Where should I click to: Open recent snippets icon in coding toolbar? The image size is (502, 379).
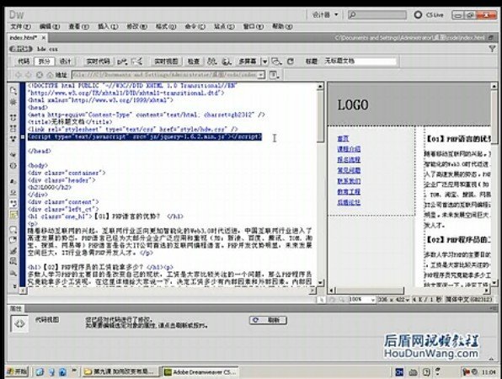click(x=13, y=262)
